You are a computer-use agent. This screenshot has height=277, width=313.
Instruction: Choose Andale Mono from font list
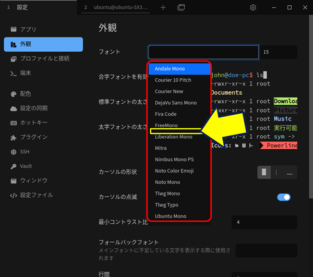(x=179, y=69)
